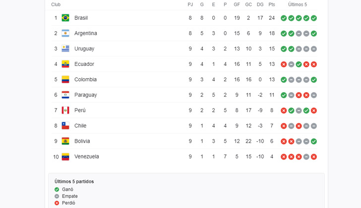Viewport: 361px width, 208px height.
Task: Click the Paraguay flag icon
Action: 65,95
